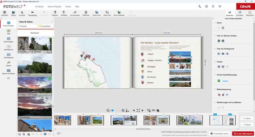Viewport: 255px width, 137px height.
Task: Open Masken & Rahmen sidebar panel
Action: pyautogui.click(x=8, y=71)
